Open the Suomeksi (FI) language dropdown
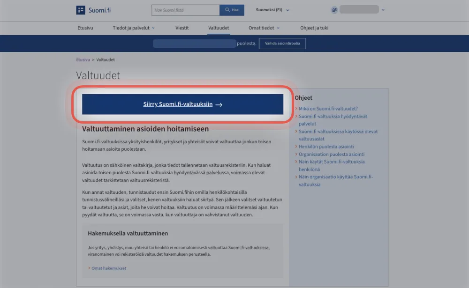 pos(272,10)
